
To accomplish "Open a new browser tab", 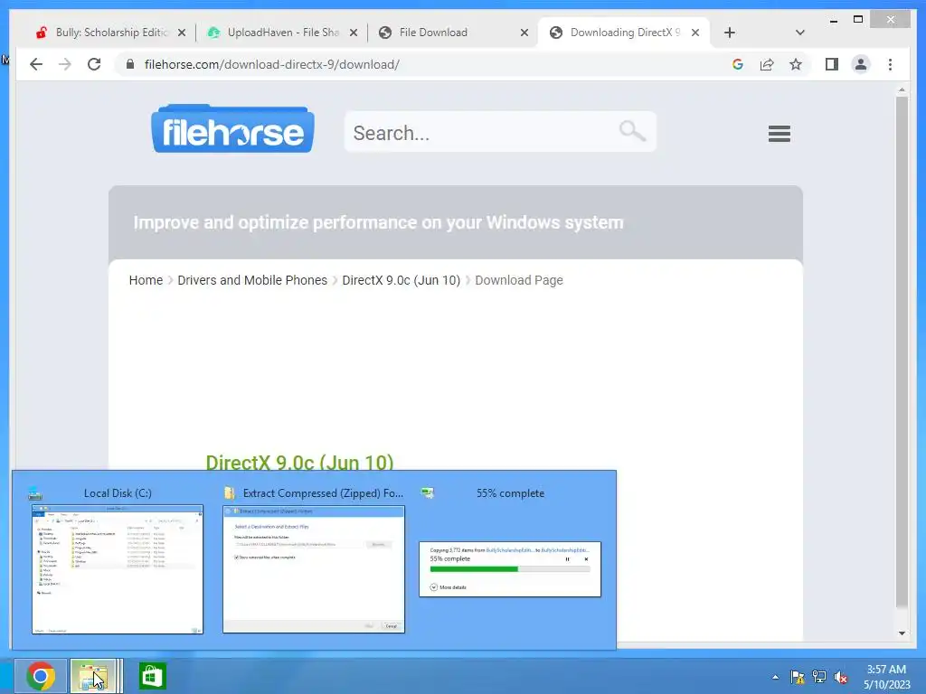I will [730, 33].
